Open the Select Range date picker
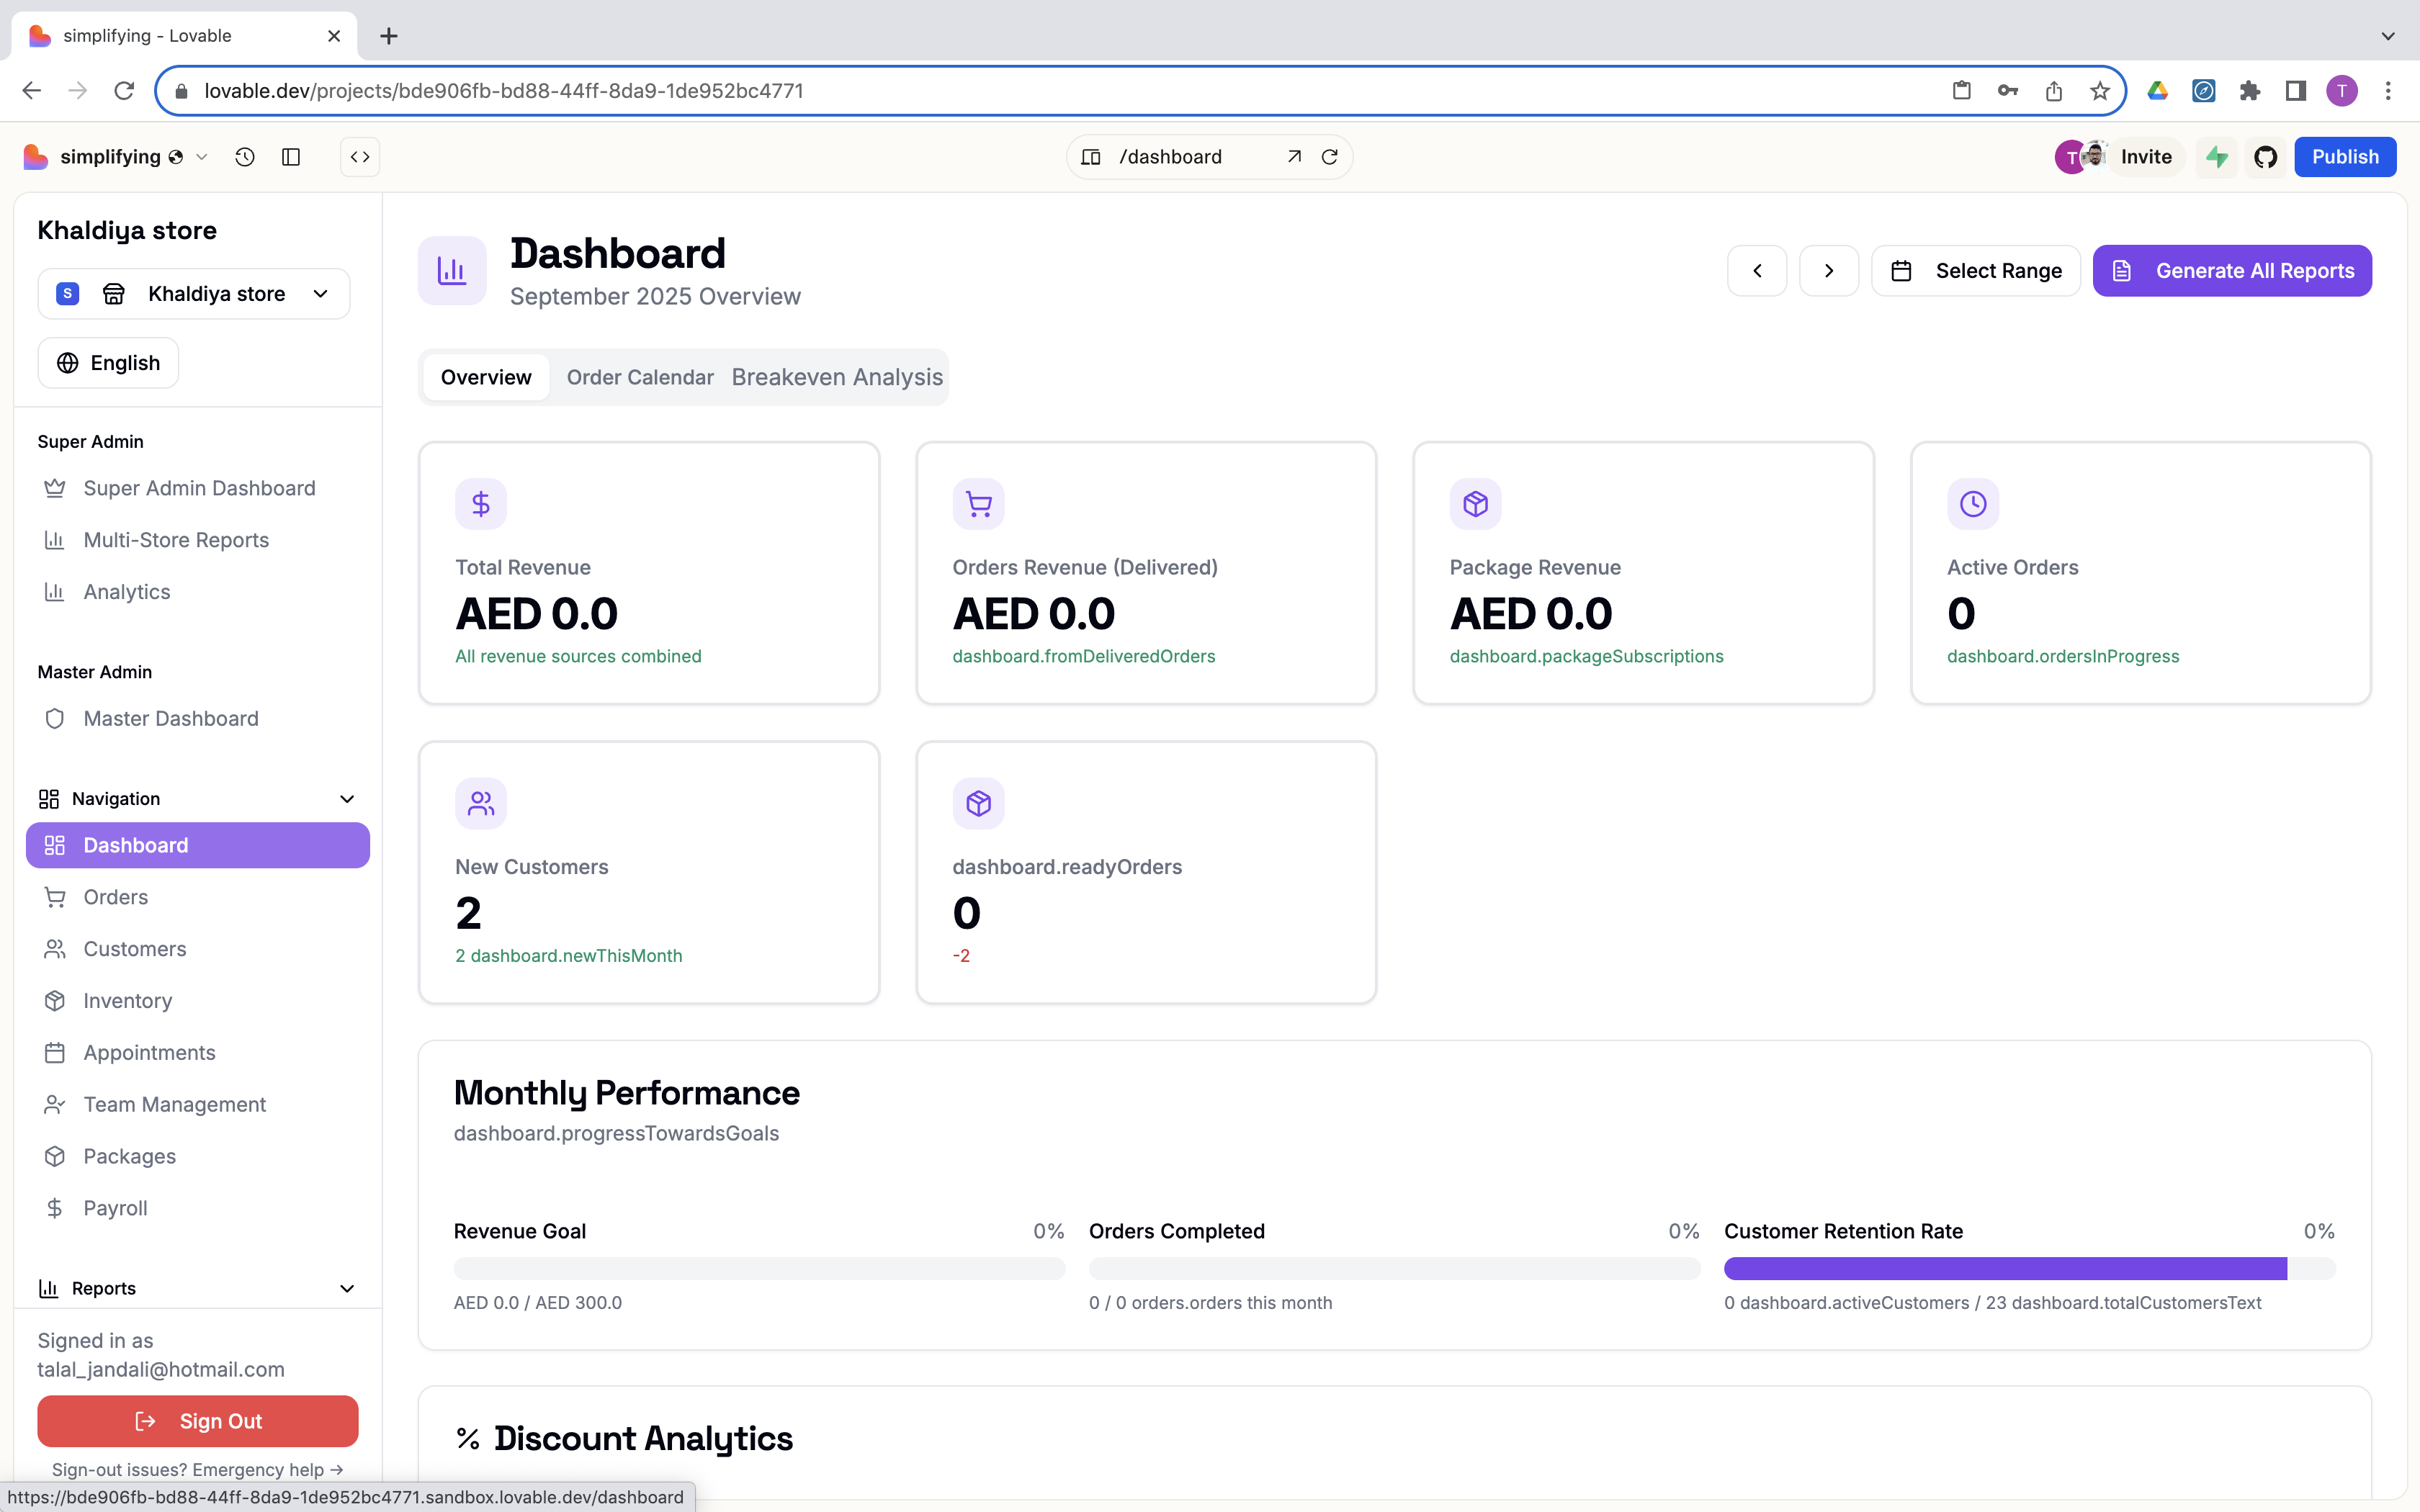Image resolution: width=2420 pixels, height=1512 pixels. [1976, 271]
